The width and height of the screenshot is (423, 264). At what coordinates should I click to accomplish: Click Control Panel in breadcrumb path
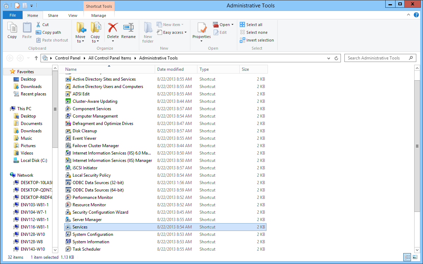tap(68, 58)
